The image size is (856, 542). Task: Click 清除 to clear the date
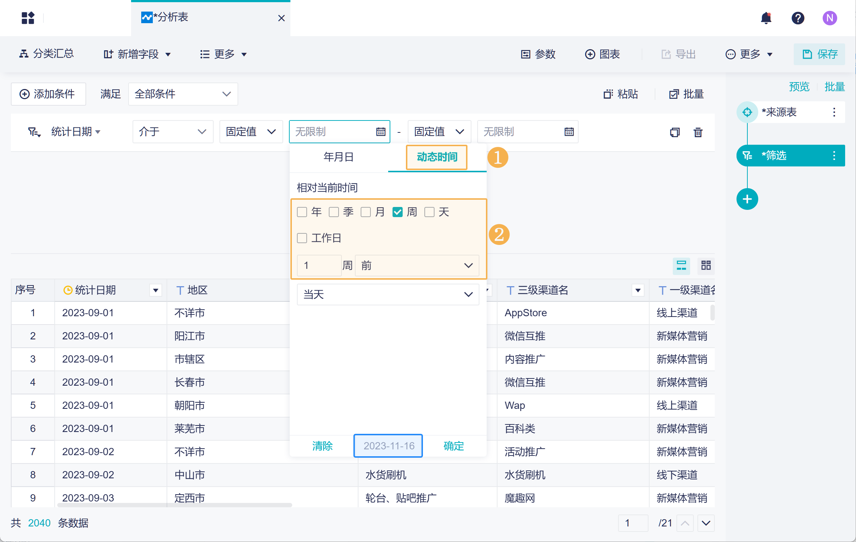coord(322,446)
